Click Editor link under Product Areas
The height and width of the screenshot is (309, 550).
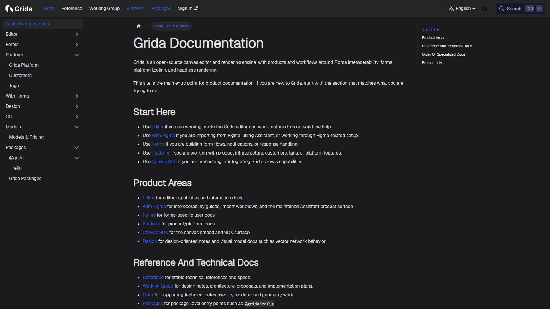[148, 198]
